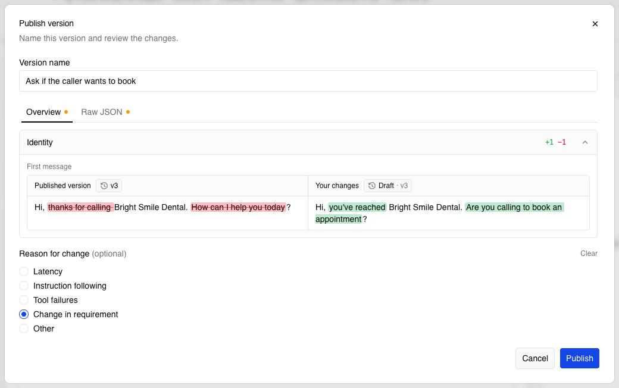Click the −1 deletions count
The height and width of the screenshot is (388, 619).
click(x=562, y=142)
